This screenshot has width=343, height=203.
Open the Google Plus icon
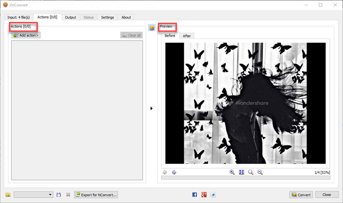203,194
